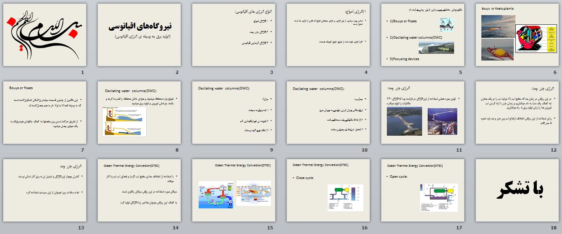Select slide 3 listing ocean energy types
562x234 pixels.
[234, 35]
